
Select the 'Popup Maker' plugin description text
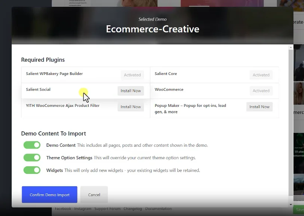point(191,109)
